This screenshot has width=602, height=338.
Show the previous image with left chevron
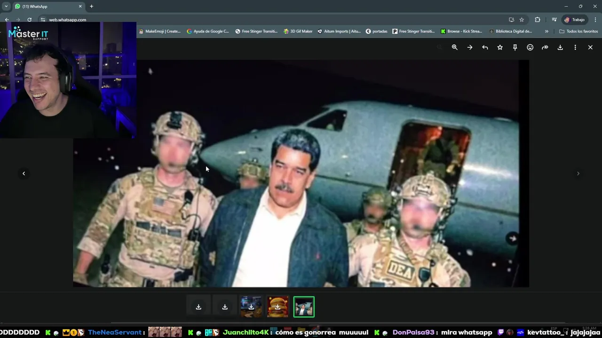coord(24,173)
